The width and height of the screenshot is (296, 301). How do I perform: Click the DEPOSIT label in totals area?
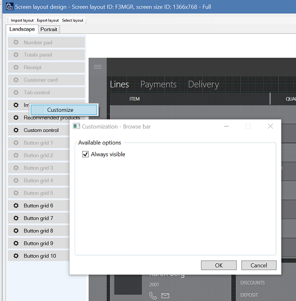tap(249, 295)
